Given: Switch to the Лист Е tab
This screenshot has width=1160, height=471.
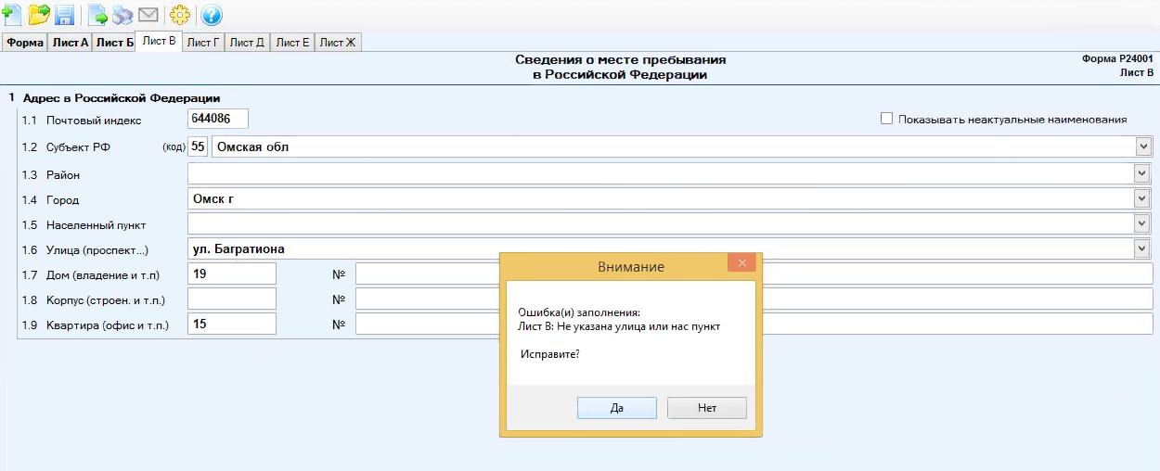Looking at the screenshot, I should click(x=292, y=43).
